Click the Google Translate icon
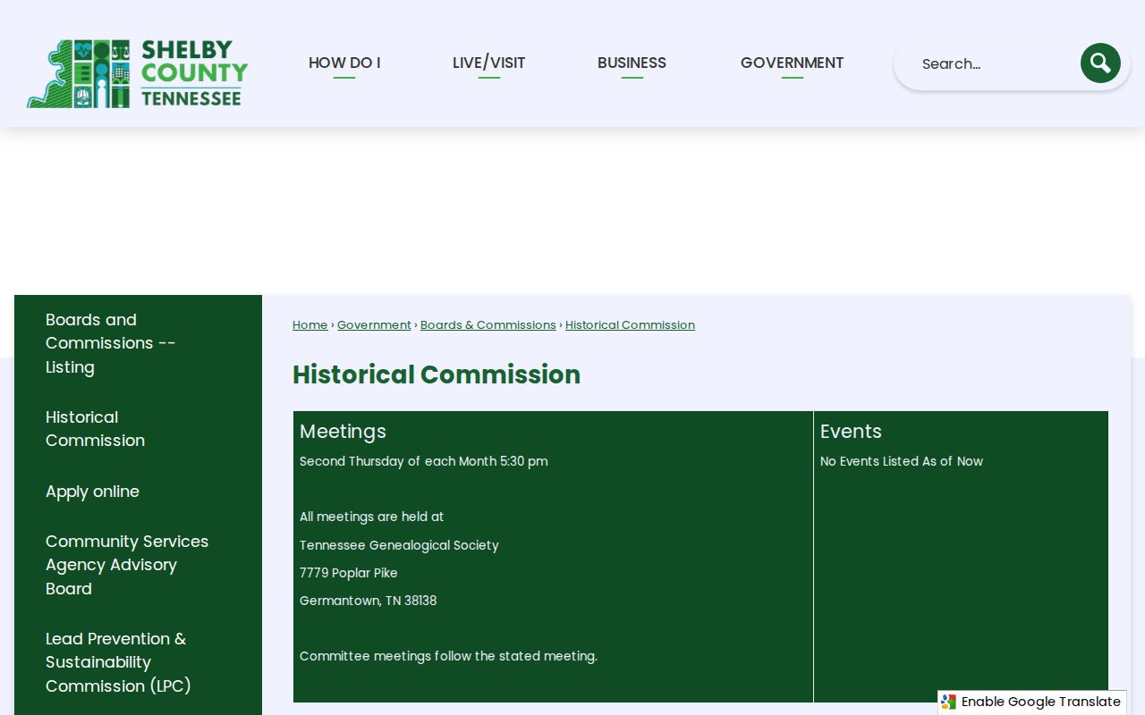Viewport: 1145px width, 715px height. click(x=949, y=702)
